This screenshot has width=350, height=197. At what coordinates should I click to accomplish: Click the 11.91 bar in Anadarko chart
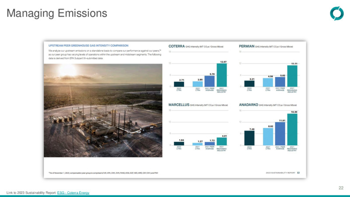280,134
